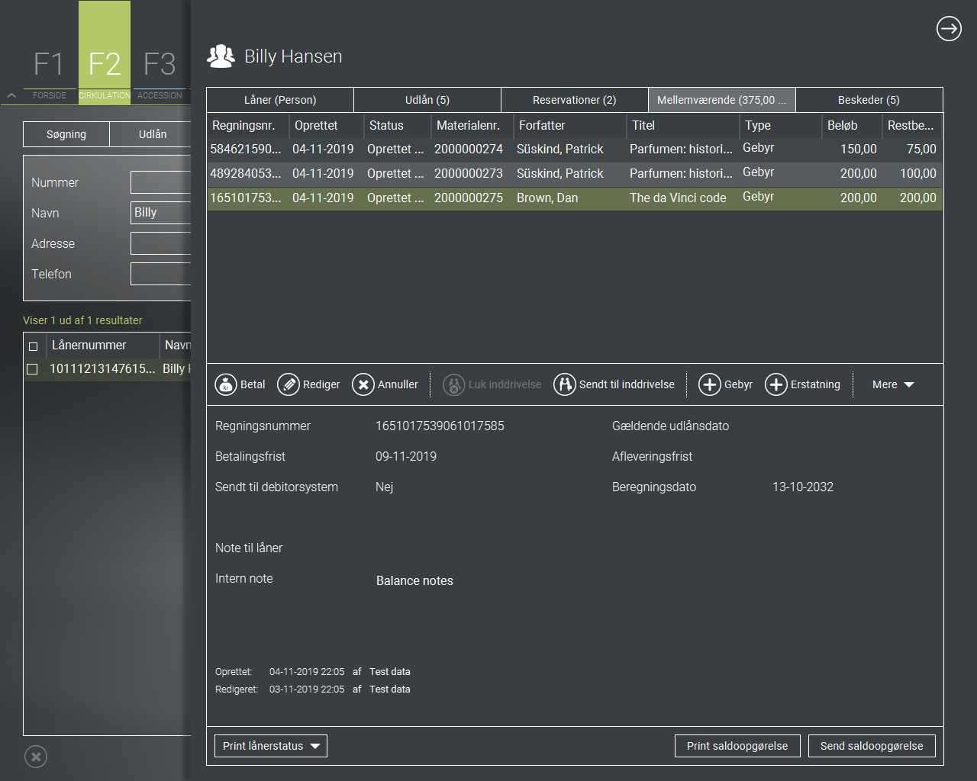This screenshot has width=977, height=781.
Task: Click the Betalingsfrist value 09-11-2019
Action: coord(406,457)
